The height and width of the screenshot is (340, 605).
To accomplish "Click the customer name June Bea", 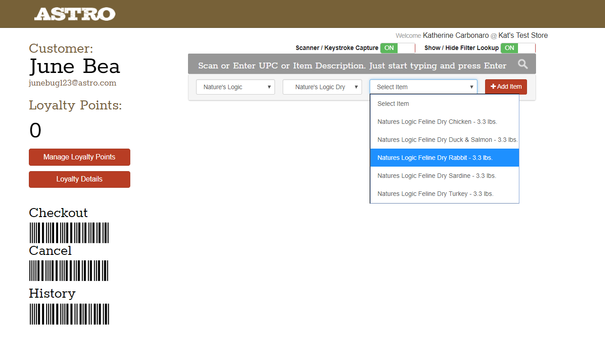I will (x=74, y=67).
